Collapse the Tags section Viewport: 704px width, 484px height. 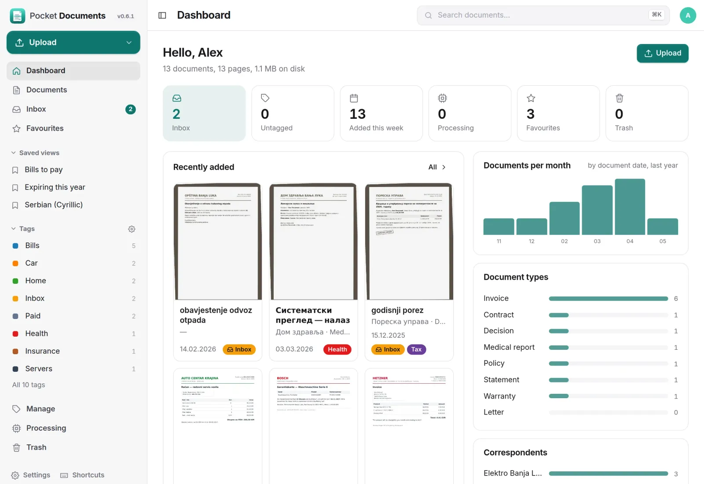pos(23,229)
